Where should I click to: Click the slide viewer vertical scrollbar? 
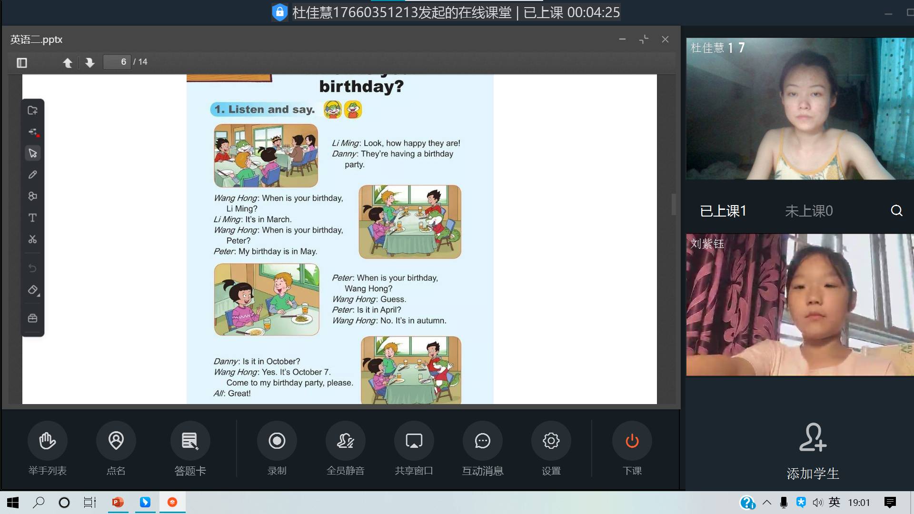674,204
